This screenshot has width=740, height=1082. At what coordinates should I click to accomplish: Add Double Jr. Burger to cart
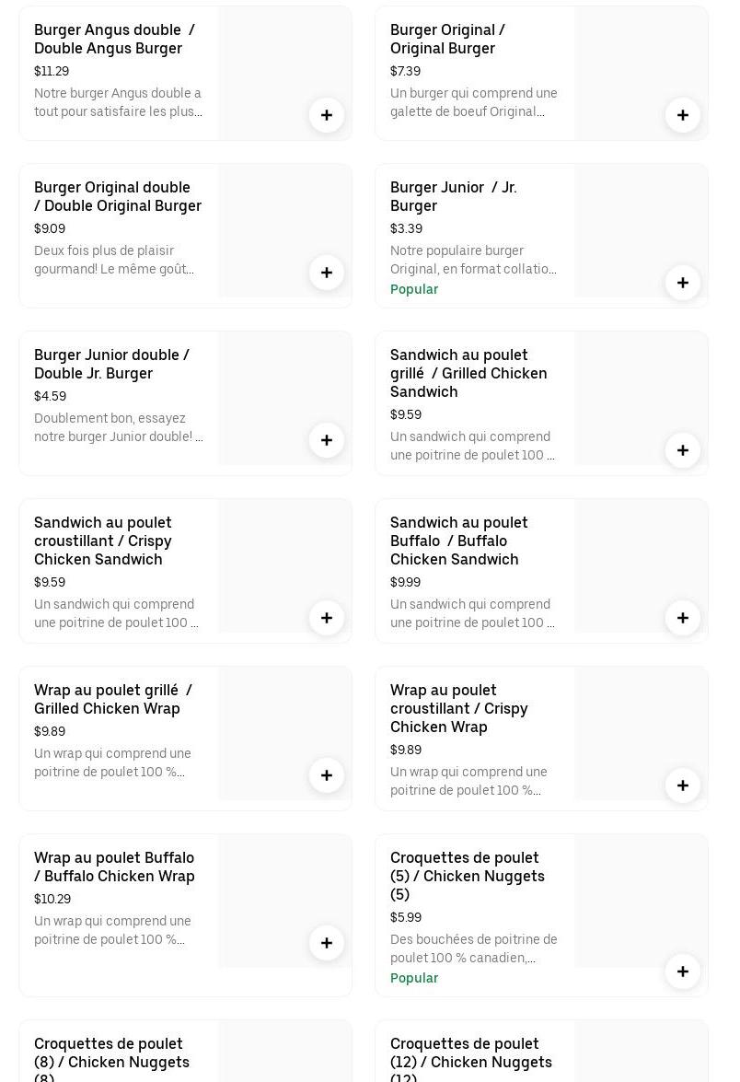[327, 440]
